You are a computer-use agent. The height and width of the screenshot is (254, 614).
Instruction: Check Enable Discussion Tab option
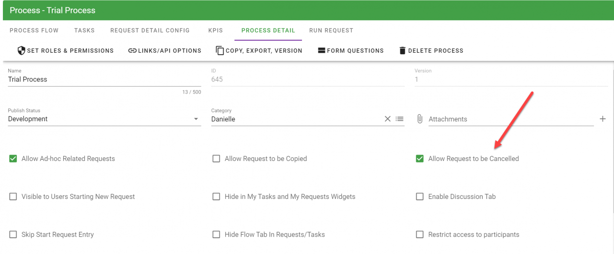(420, 196)
